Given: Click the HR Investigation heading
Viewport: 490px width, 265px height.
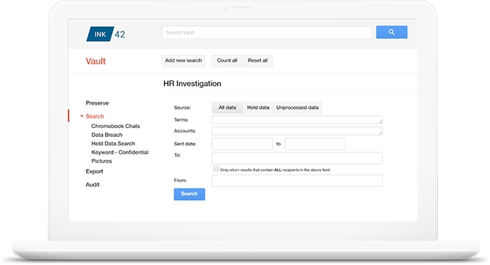Looking at the screenshot, I should tap(192, 83).
